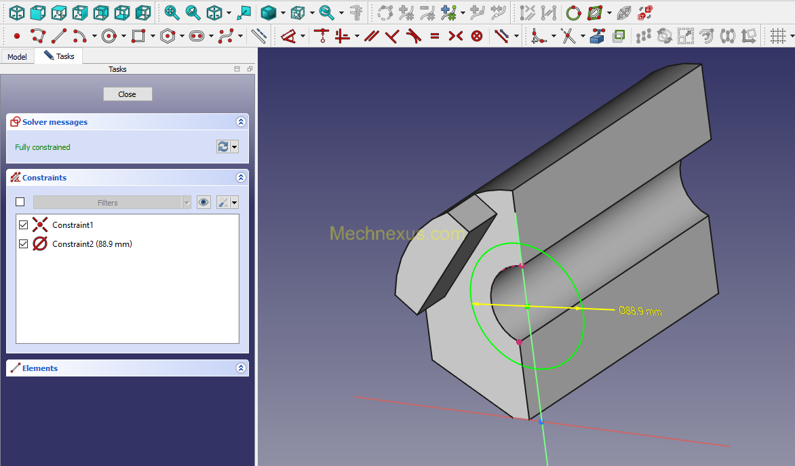Viewport: 795px width, 466px height.
Task: Open the circle tools dropdown arrow
Action: pos(123,36)
